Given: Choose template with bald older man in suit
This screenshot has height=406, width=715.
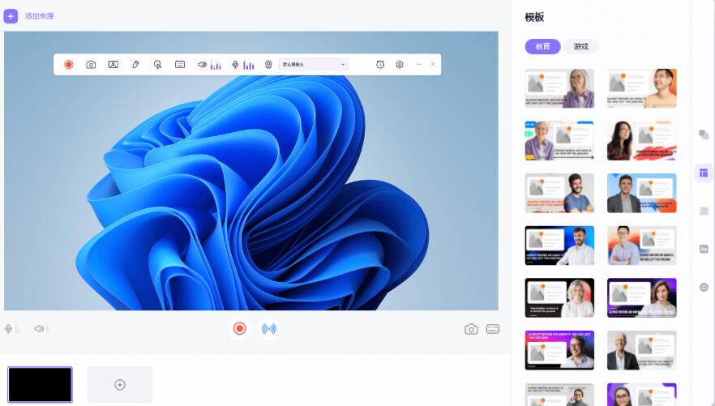Looking at the screenshot, I should pyautogui.click(x=641, y=350).
